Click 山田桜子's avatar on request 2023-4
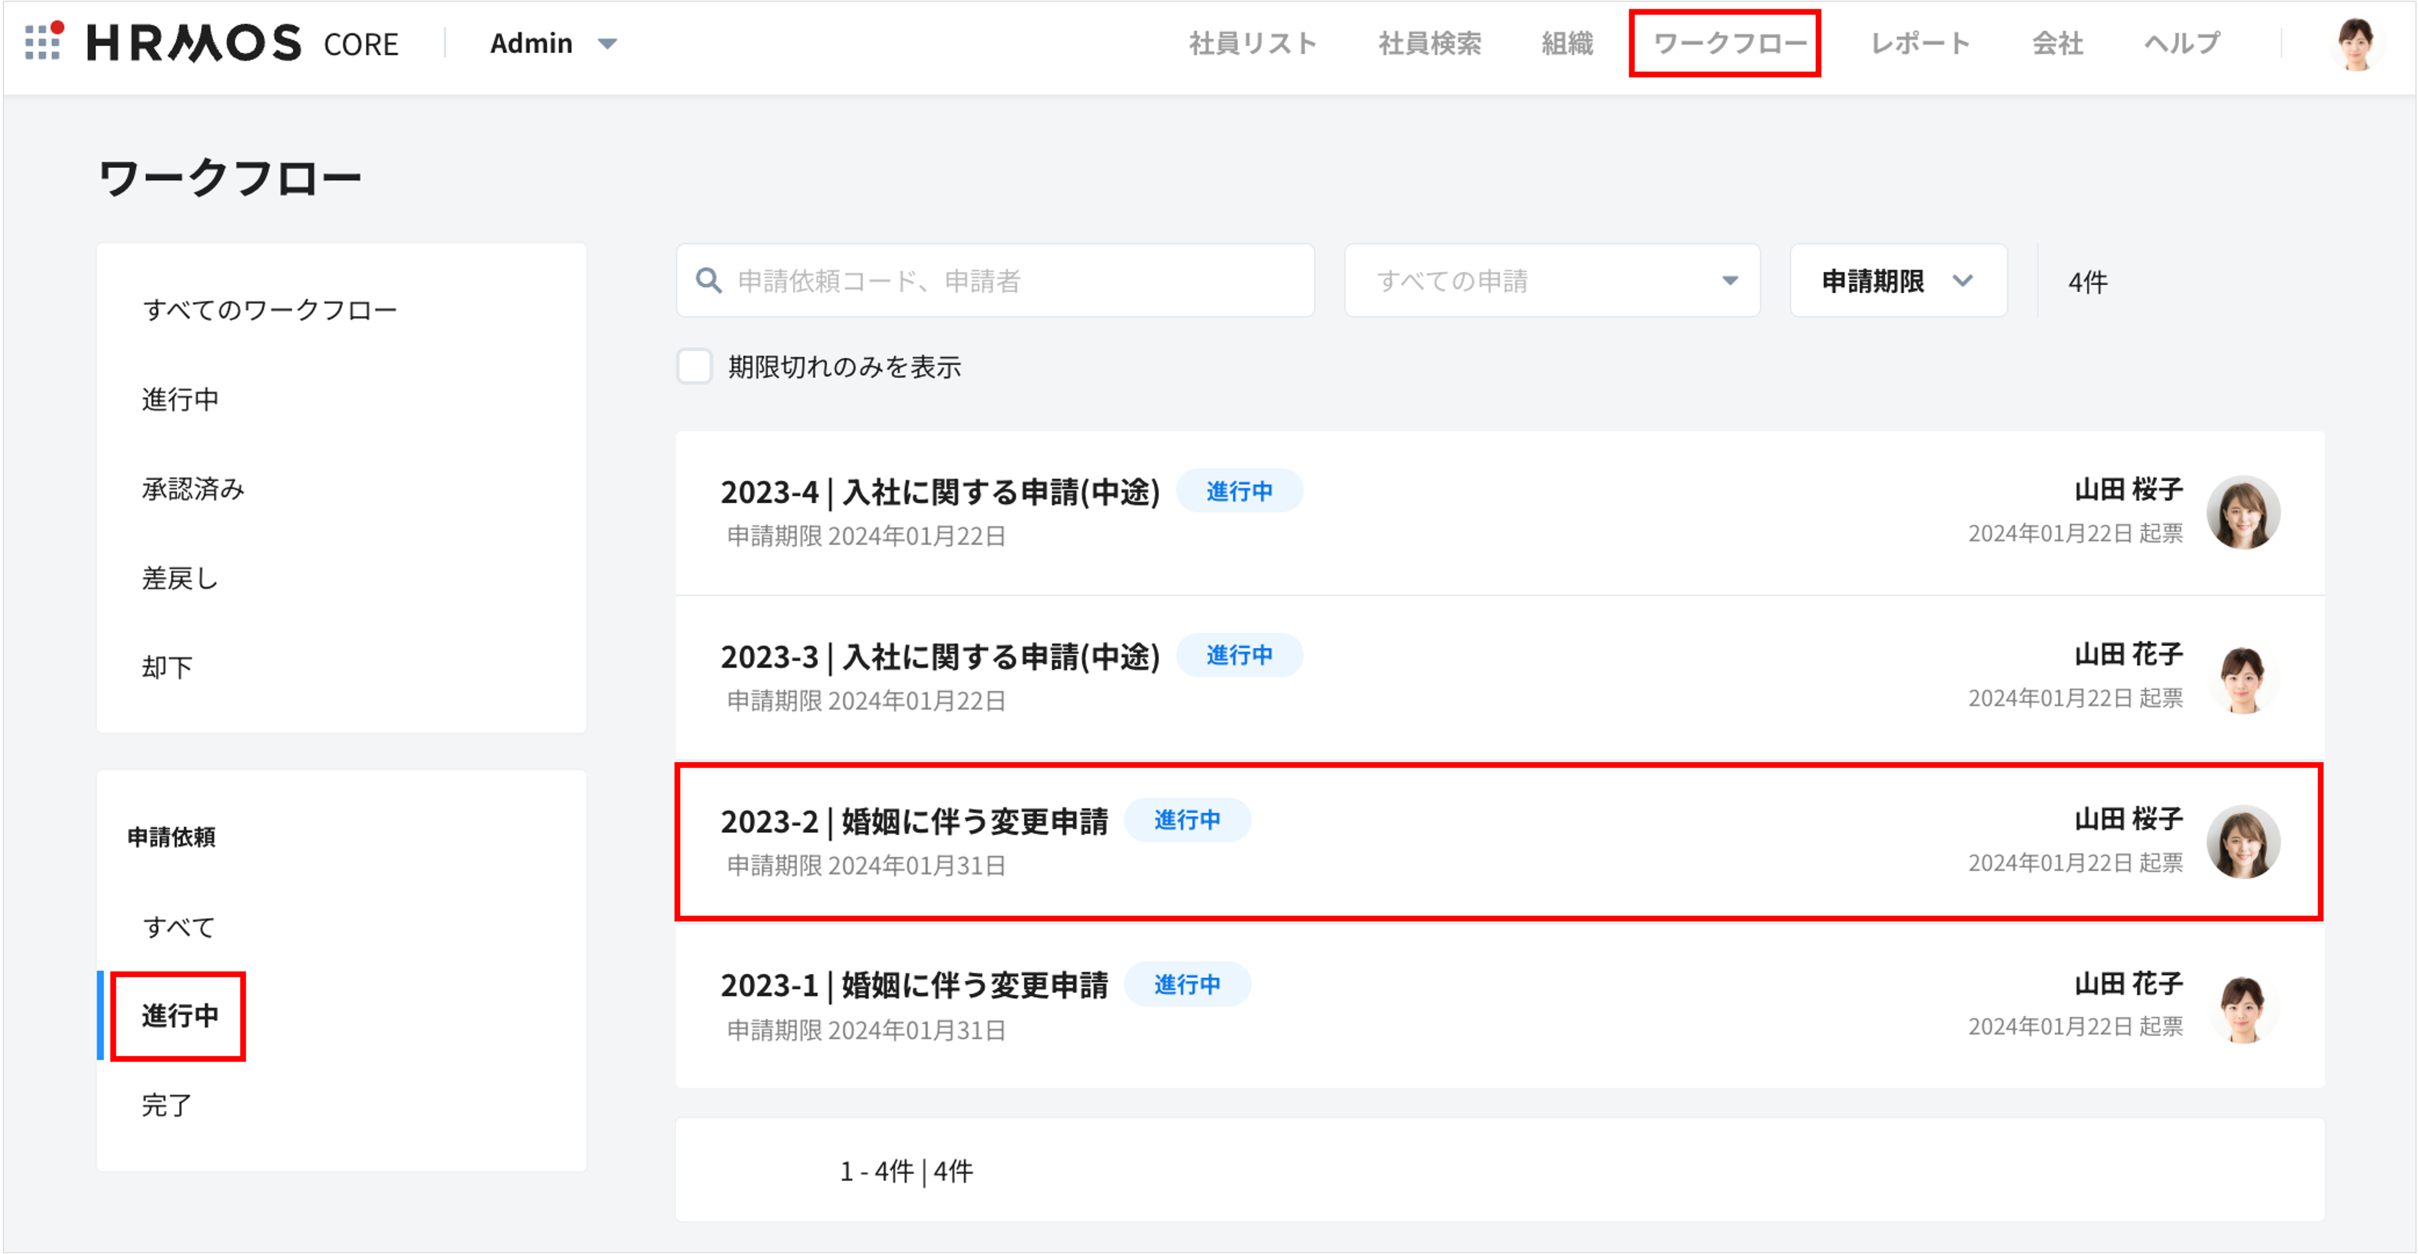This screenshot has height=1254, width=2418. coord(2243,512)
